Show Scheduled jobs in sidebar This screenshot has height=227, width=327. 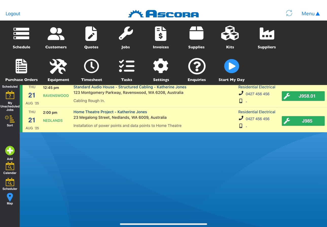coord(10,87)
